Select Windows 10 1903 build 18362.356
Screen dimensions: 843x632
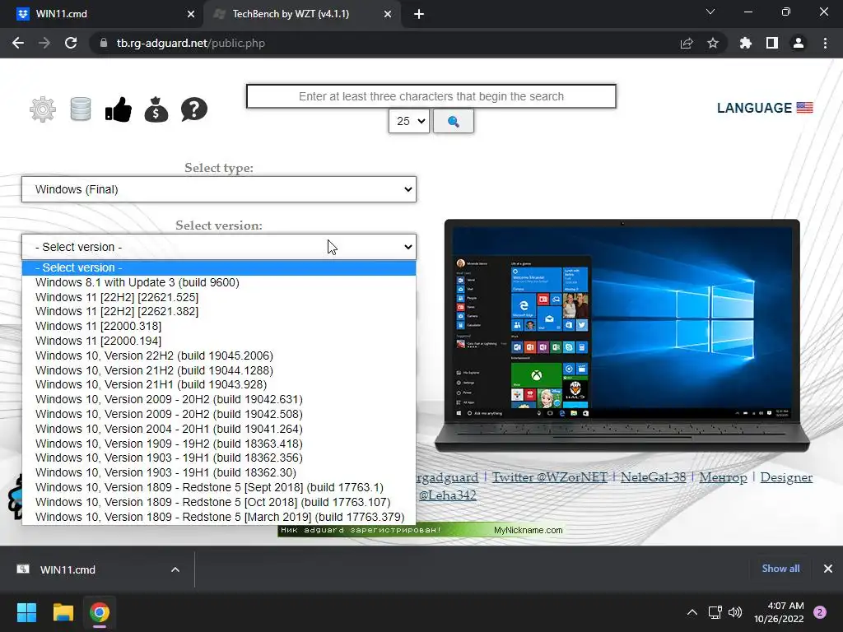pyautogui.click(x=219, y=458)
